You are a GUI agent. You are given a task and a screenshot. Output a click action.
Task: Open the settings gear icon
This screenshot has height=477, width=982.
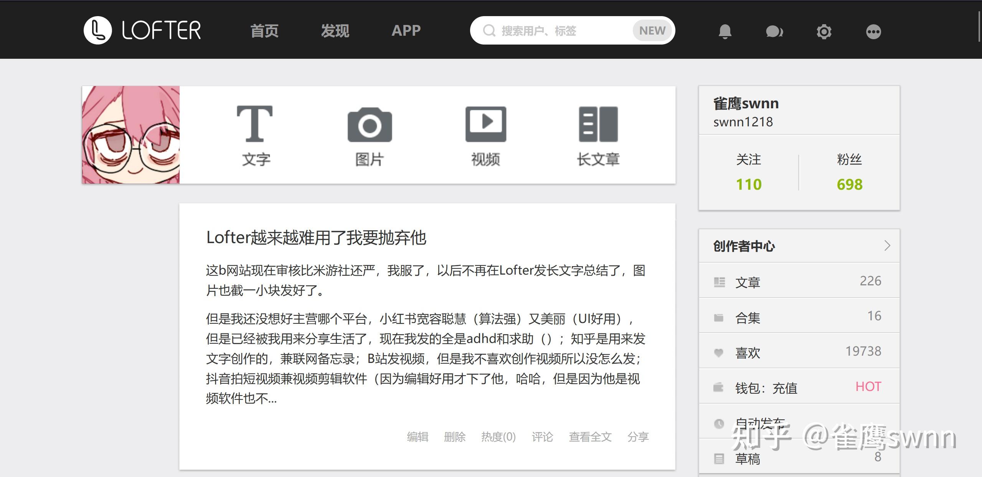[824, 31]
